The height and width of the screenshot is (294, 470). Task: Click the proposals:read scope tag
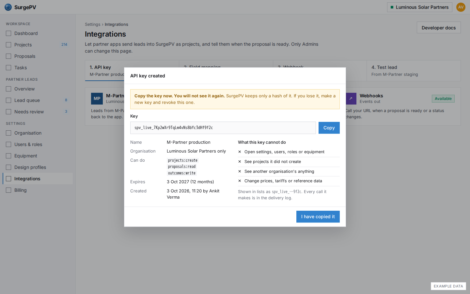click(x=182, y=167)
